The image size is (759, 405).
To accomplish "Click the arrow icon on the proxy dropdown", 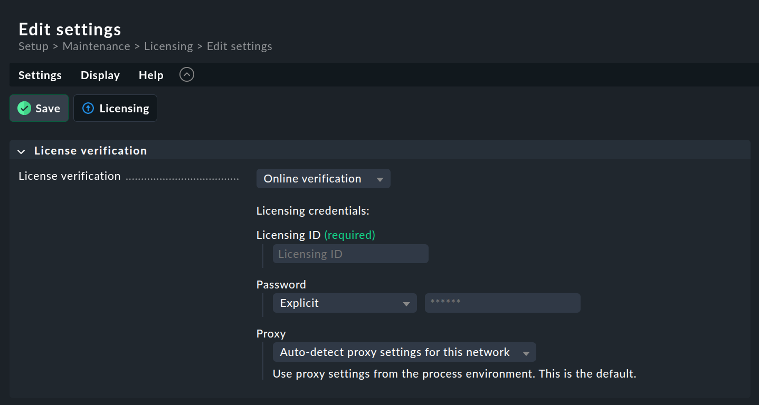I will 526,352.
